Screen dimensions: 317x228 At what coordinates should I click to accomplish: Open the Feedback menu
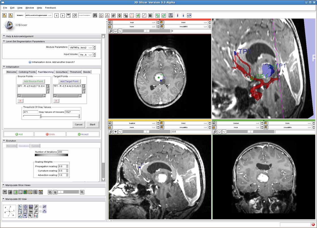50,8
